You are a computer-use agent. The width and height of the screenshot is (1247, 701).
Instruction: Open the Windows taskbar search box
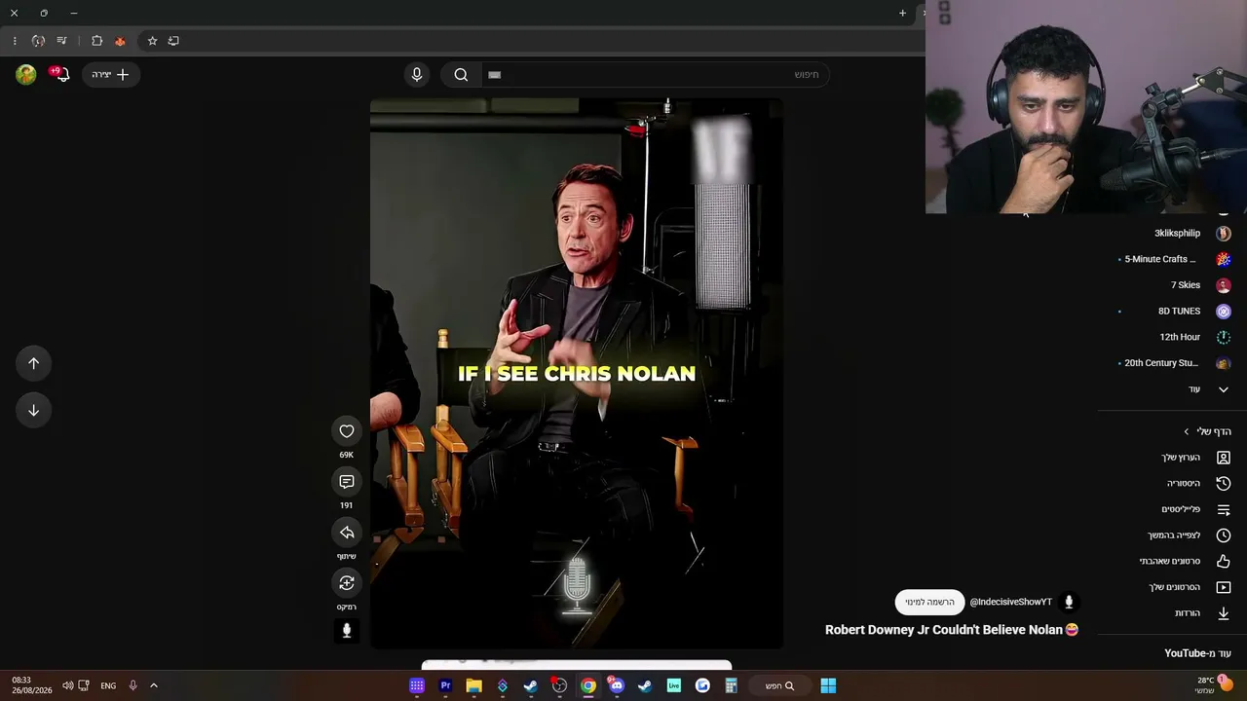pyautogui.click(x=779, y=685)
